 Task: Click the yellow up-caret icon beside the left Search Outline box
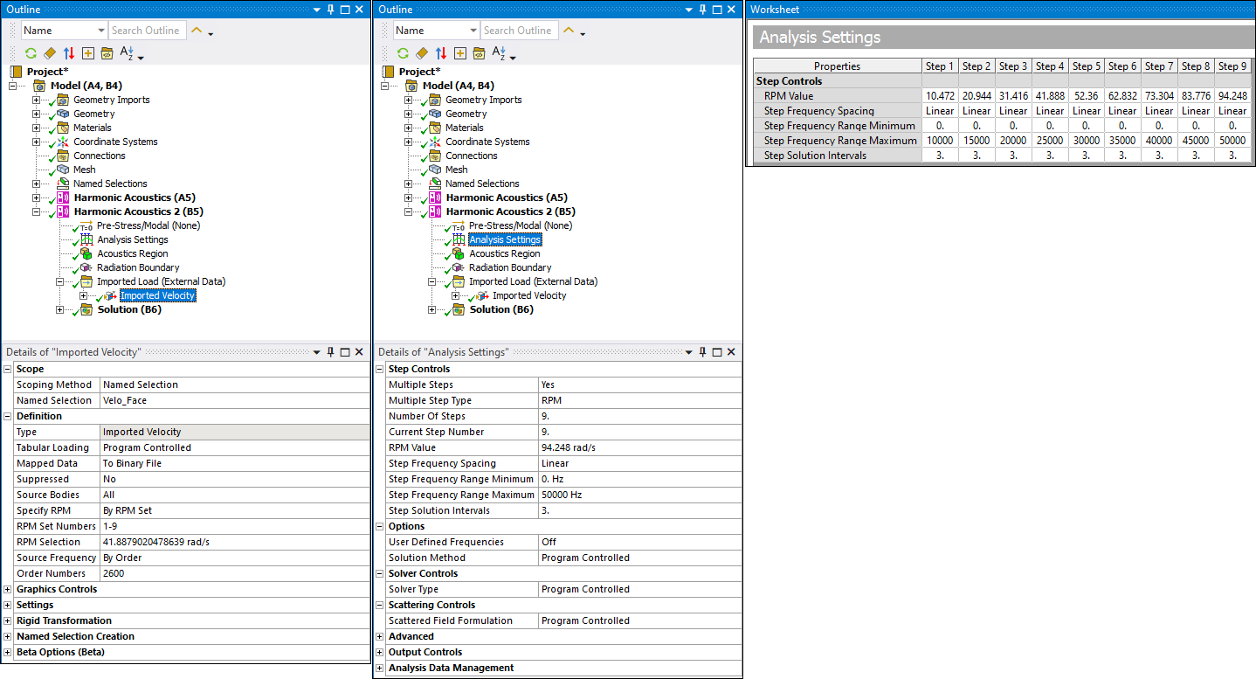click(x=197, y=31)
